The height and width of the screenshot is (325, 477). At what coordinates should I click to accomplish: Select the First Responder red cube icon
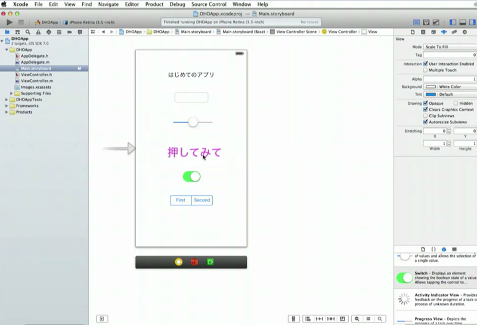[x=194, y=262]
